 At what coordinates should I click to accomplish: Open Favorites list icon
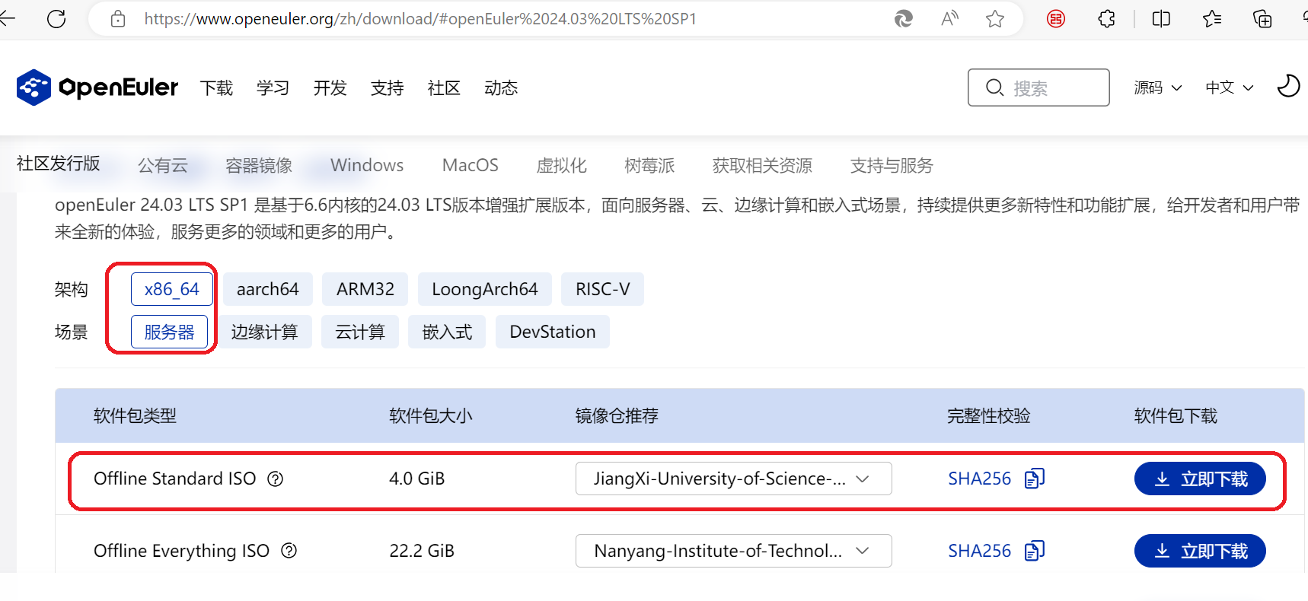(1212, 19)
